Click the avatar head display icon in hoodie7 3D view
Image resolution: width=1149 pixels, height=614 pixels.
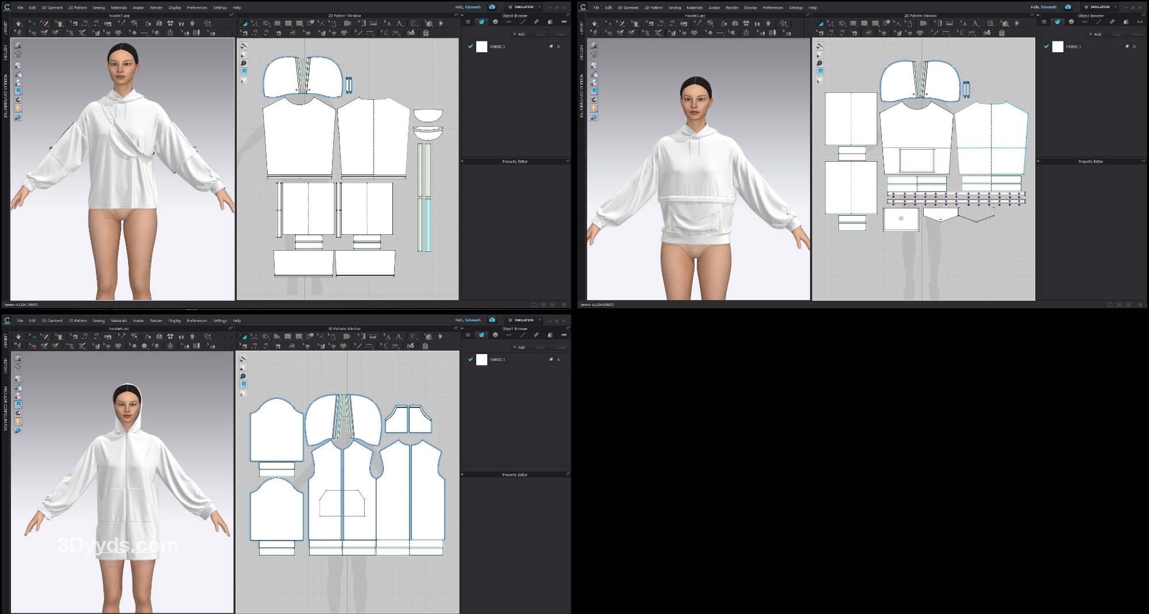coord(18,108)
